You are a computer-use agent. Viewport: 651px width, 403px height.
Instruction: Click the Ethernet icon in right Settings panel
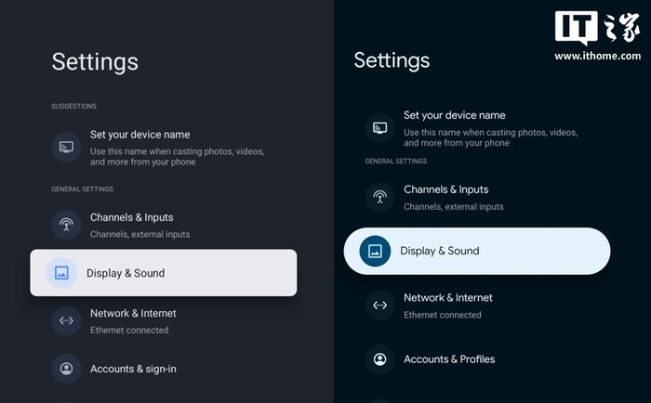[379, 305]
